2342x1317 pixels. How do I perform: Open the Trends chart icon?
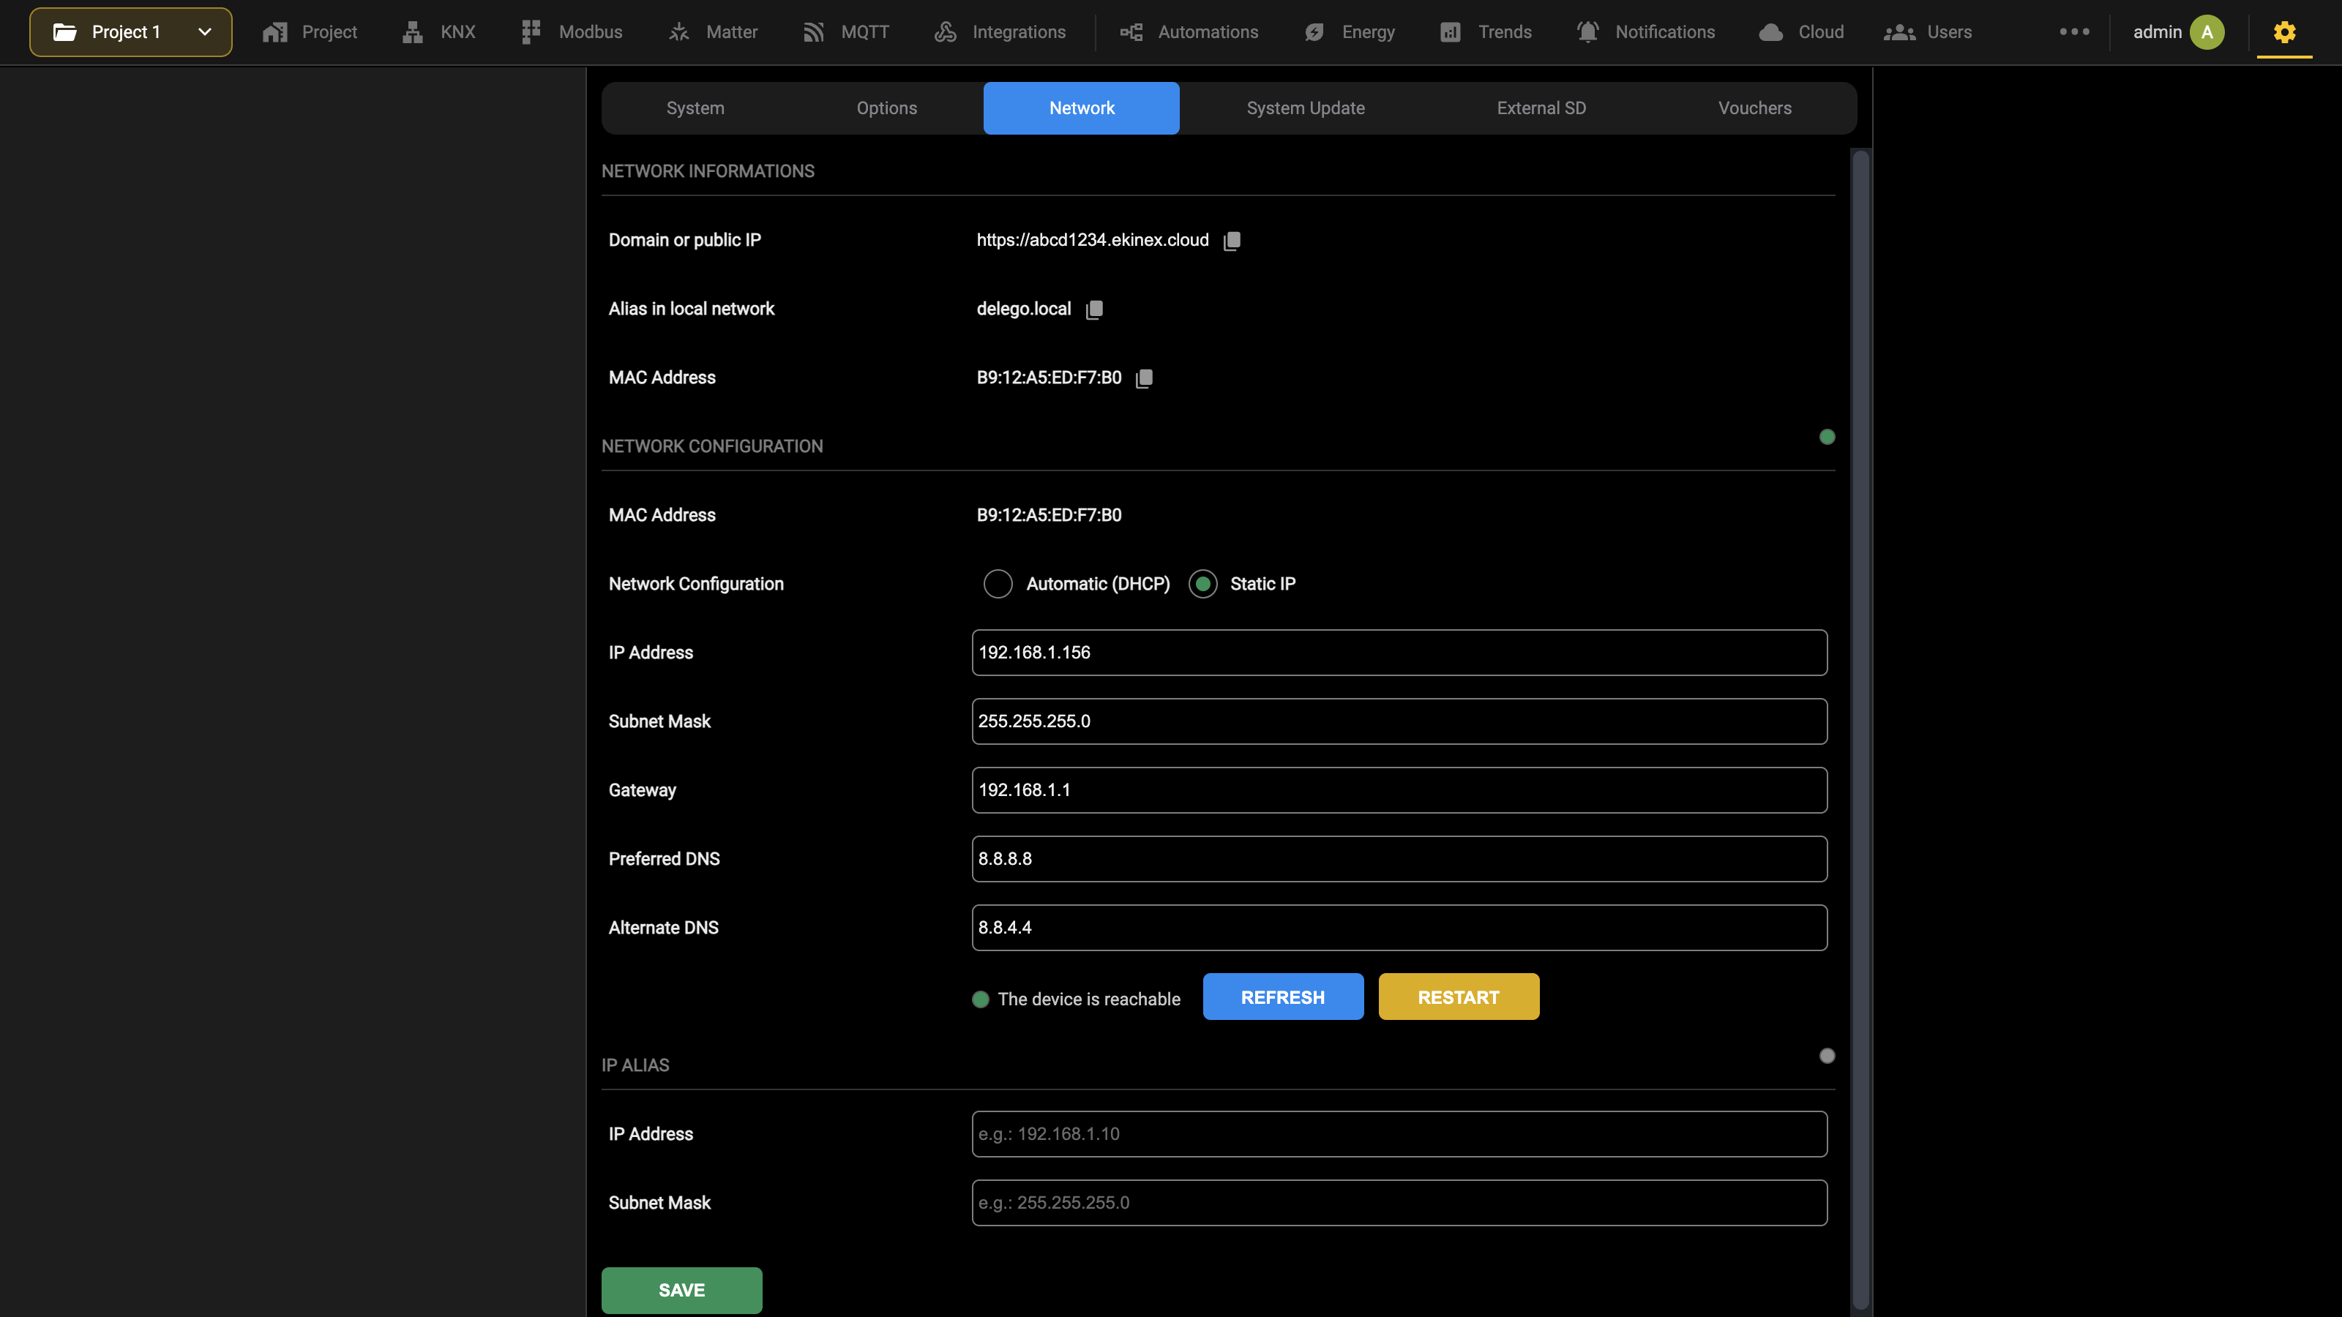1450,33
